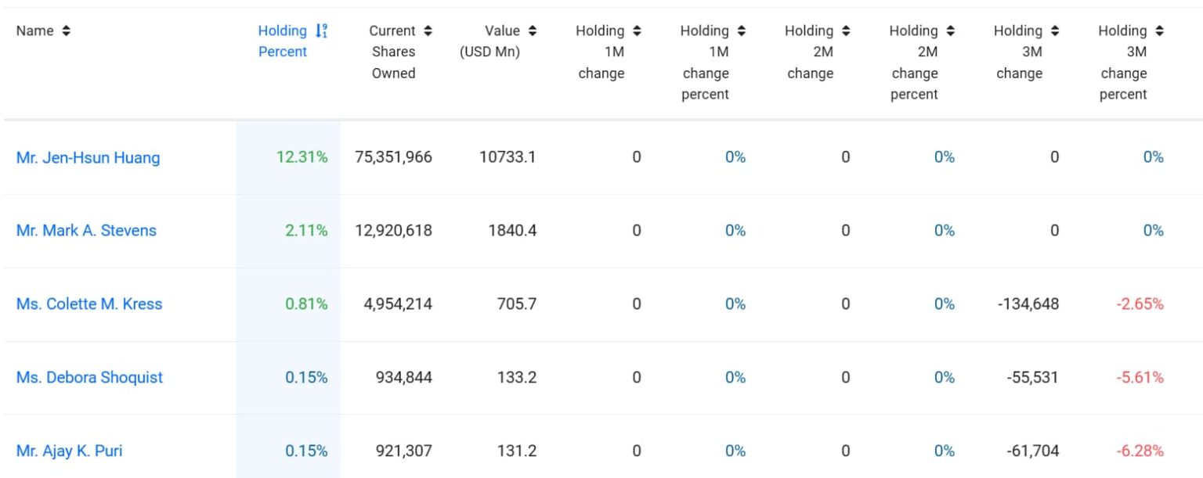Viewport: 1203px width, 478px height.
Task: Open Mr. Jen-Hsun Huang's profile link
Action: (87, 157)
